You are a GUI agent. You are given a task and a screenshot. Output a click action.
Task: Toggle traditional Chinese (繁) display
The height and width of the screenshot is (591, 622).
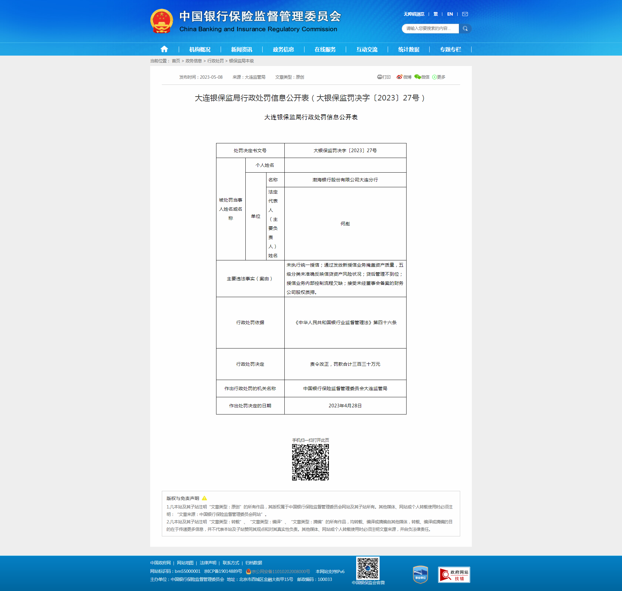click(x=435, y=14)
